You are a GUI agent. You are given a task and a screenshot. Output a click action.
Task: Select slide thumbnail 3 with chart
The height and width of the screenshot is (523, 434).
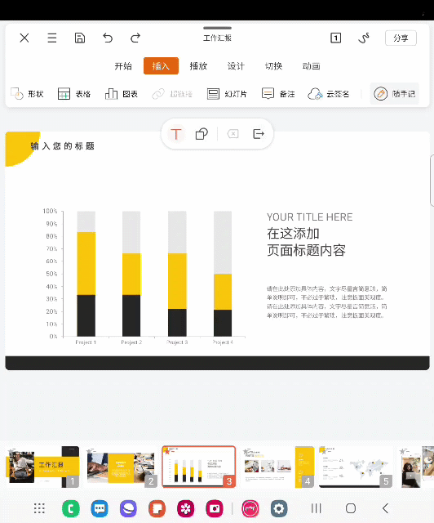point(199,467)
